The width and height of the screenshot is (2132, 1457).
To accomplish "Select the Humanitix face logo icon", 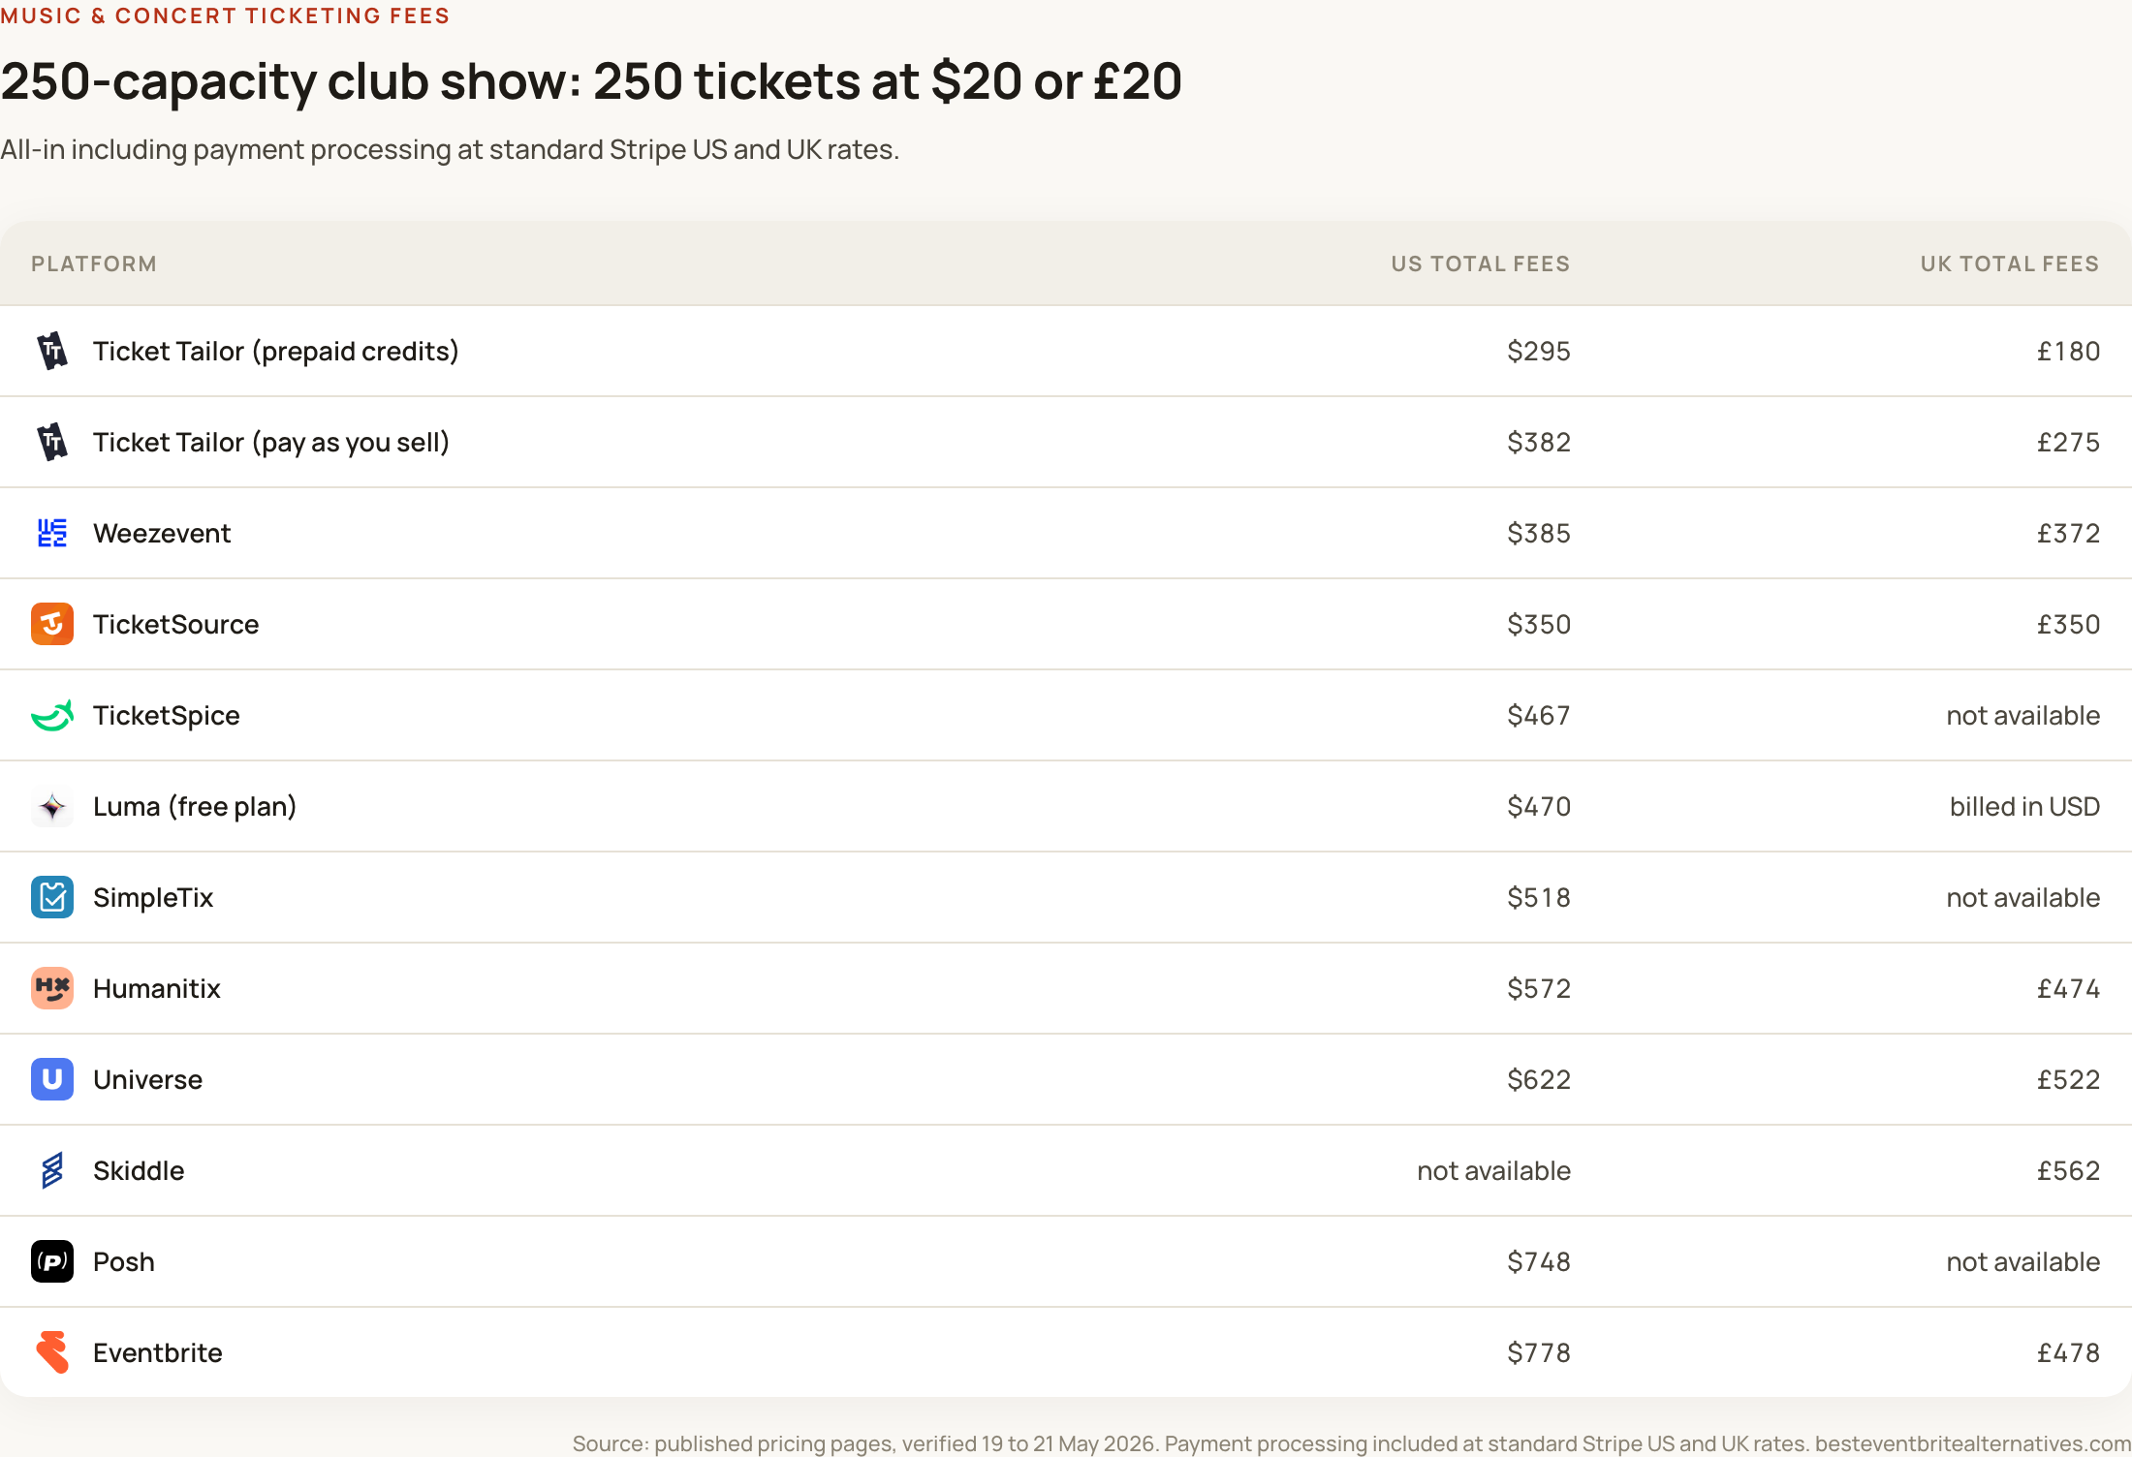I will pos(52,988).
